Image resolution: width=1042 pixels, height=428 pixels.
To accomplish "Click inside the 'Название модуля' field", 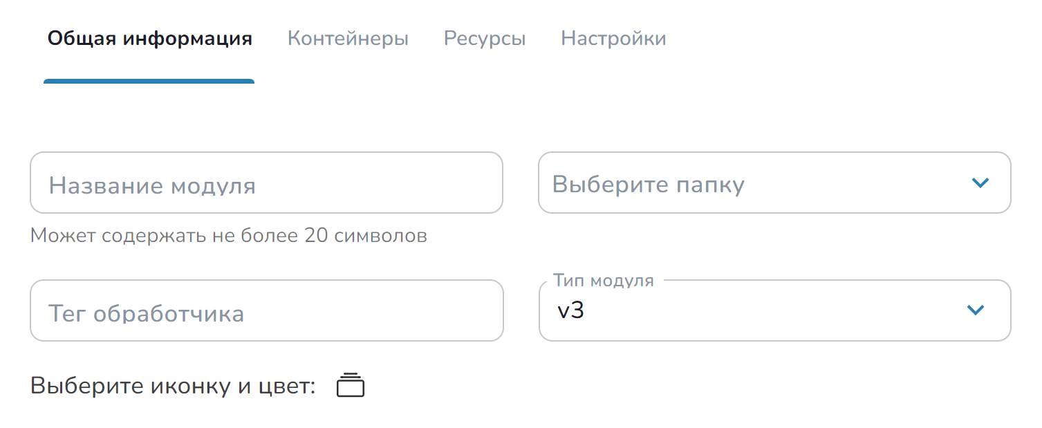I will (x=266, y=183).
